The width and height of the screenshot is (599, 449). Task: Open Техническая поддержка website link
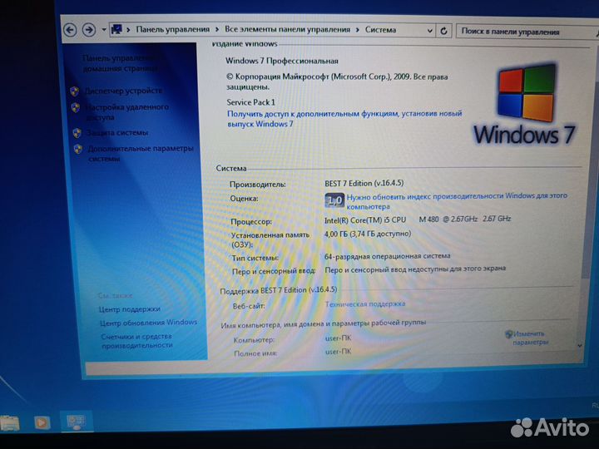click(x=365, y=304)
